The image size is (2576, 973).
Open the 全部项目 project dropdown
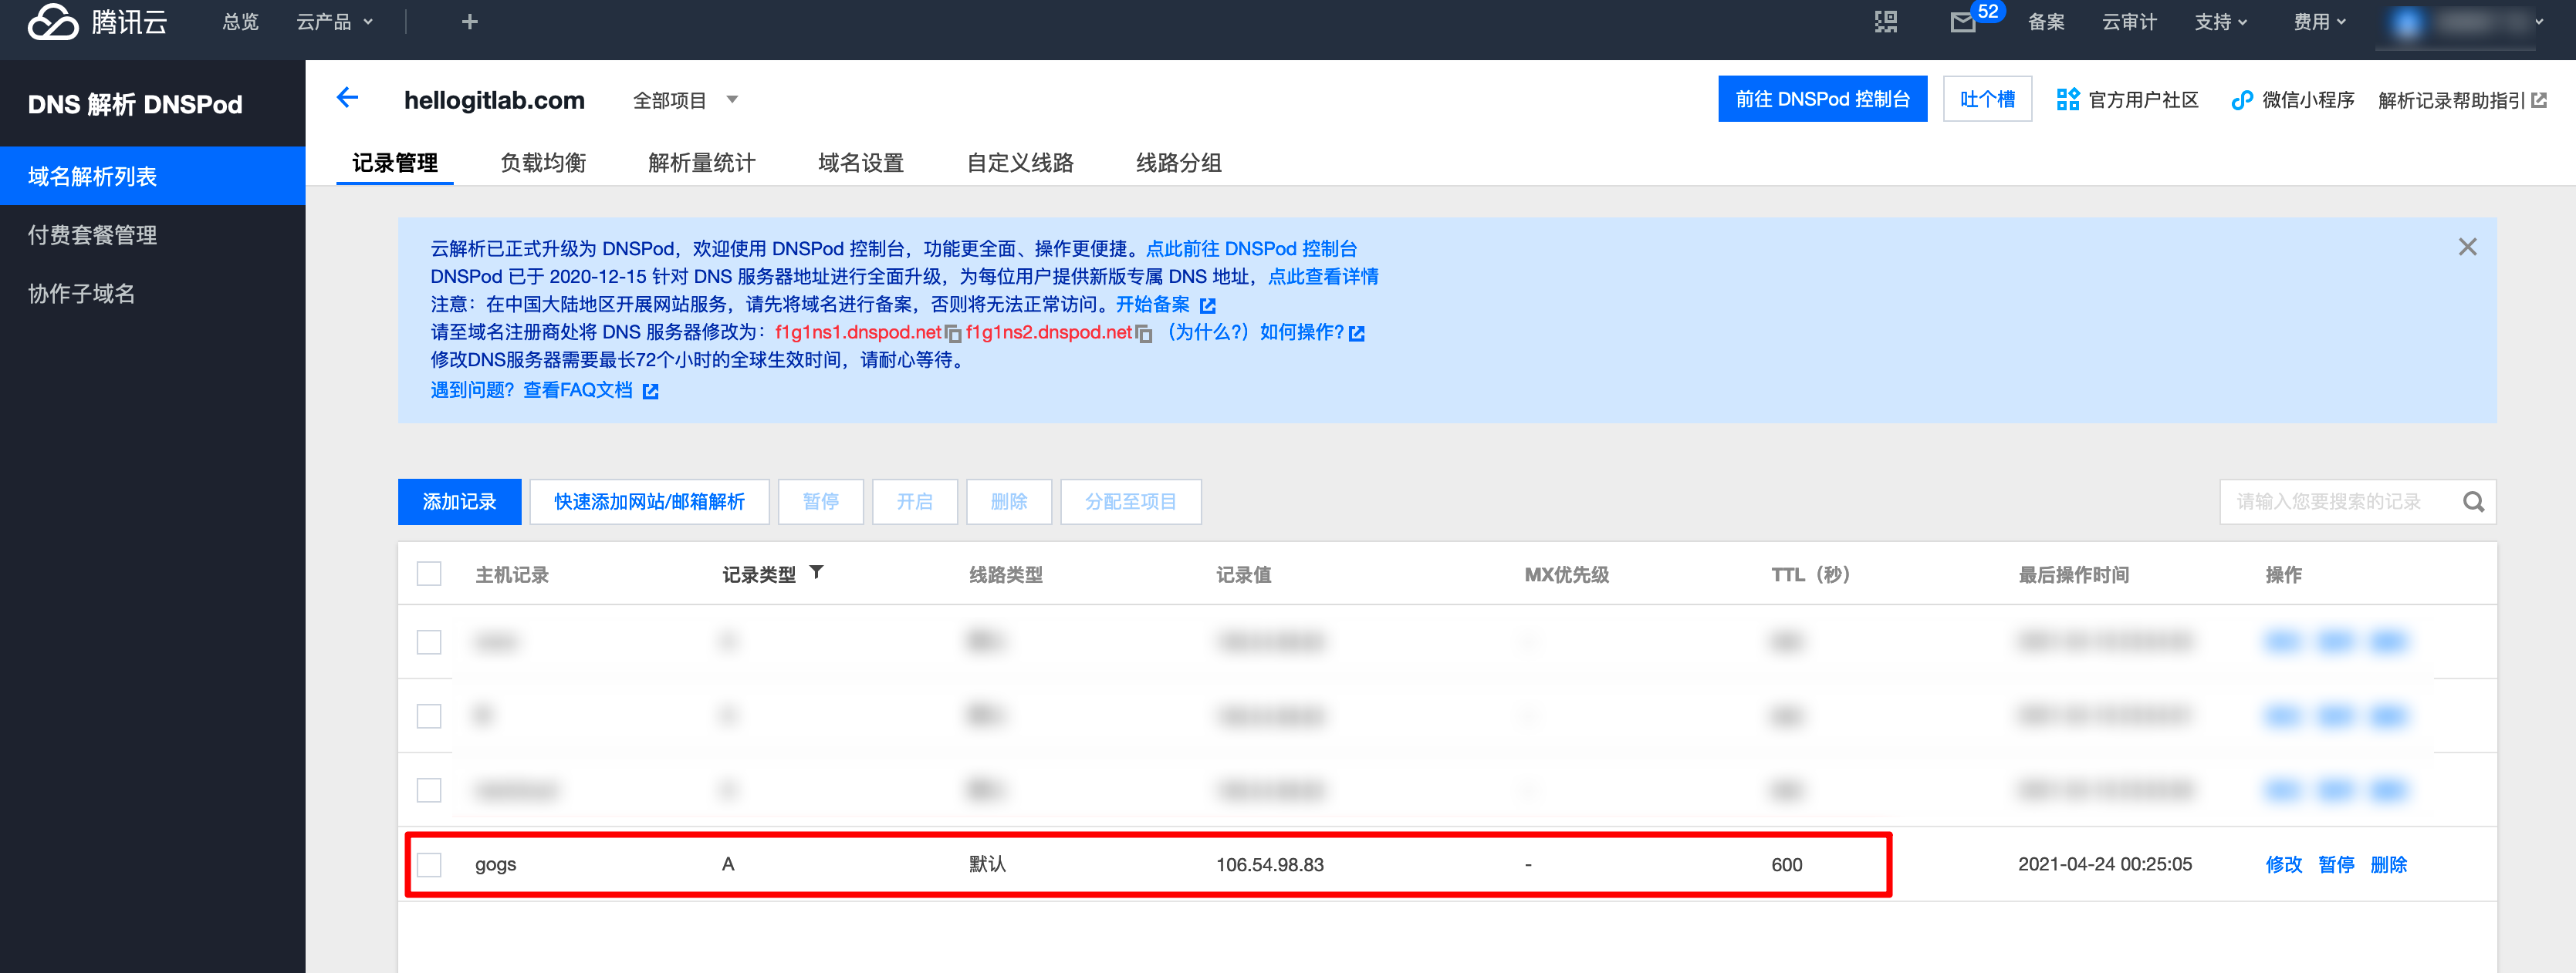tap(685, 100)
